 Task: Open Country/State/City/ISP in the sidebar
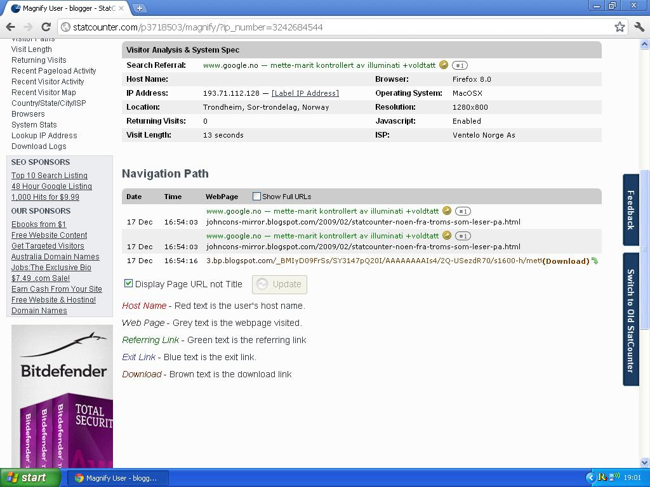coord(48,103)
